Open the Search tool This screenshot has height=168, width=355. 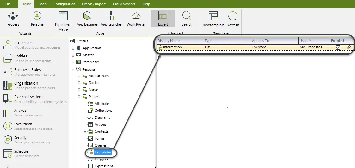pos(187,19)
